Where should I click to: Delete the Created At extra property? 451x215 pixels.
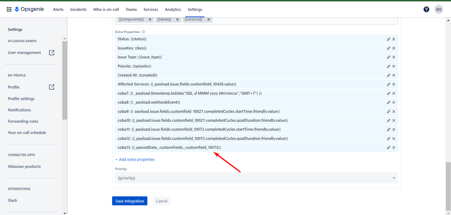click(x=394, y=75)
